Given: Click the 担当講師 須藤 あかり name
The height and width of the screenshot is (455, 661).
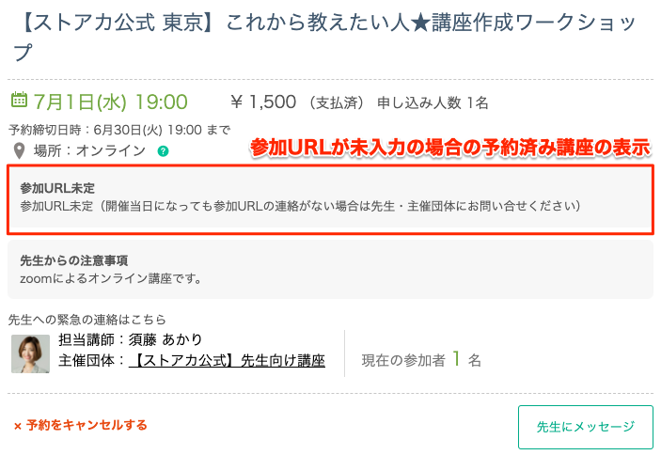Looking at the screenshot, I should tap(131, 339).
